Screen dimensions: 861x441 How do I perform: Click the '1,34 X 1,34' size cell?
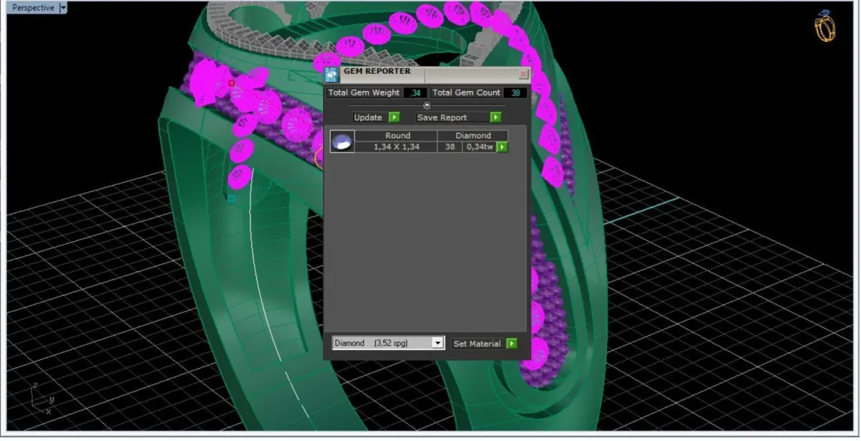click(x=396, y=147)
